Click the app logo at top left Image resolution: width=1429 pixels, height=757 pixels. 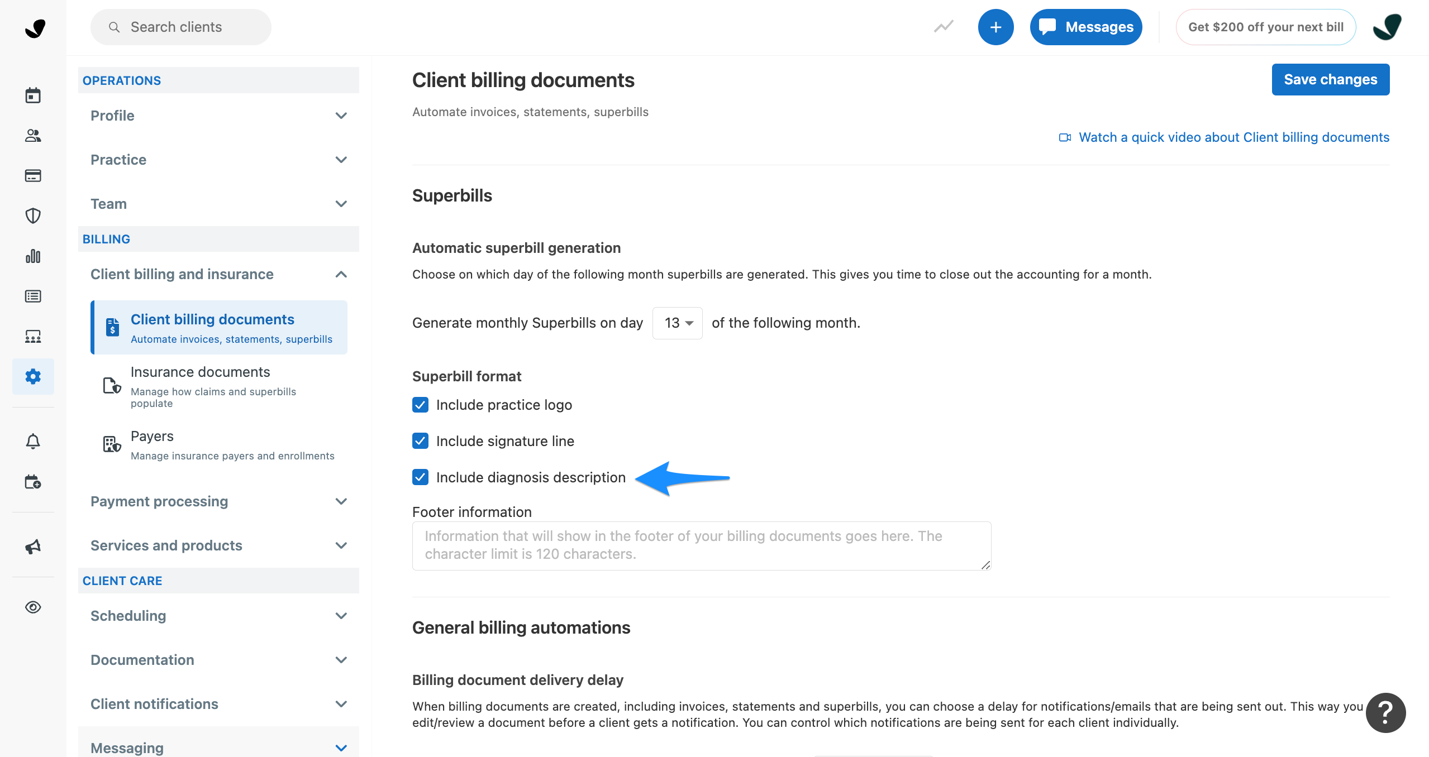(35, 28)
